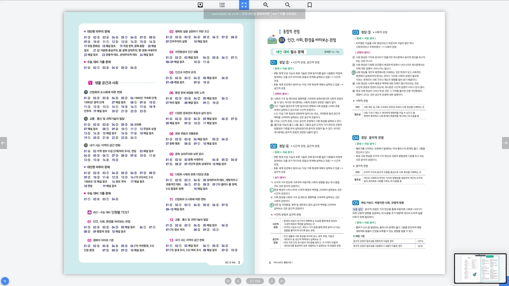Click the page thumbnail preview at bottom right
The image size is (509, 286).
[x=480, y=268]
